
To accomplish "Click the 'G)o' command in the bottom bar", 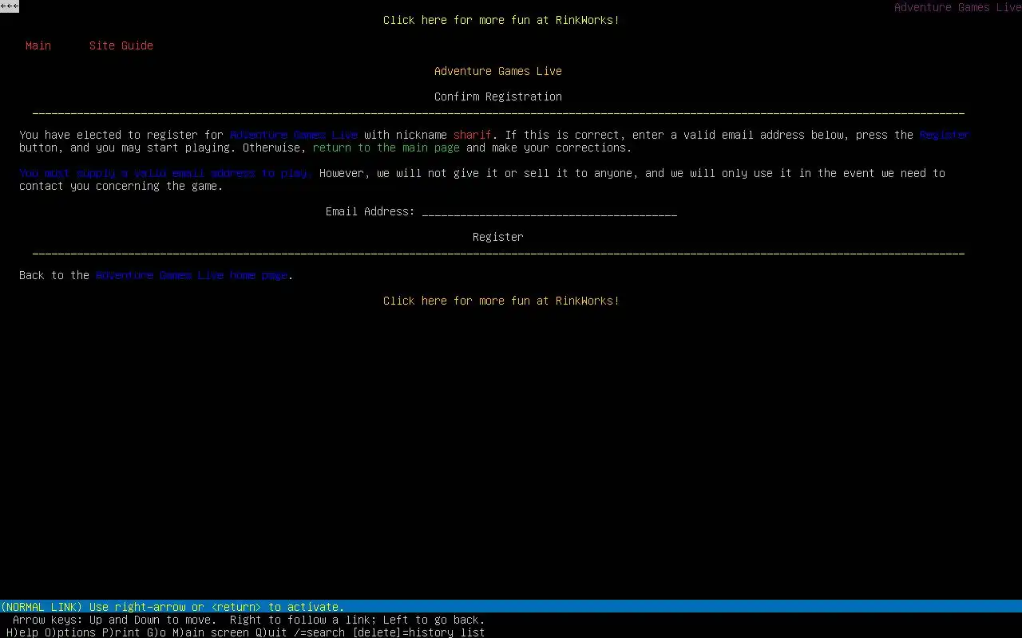I will (156, 632).
